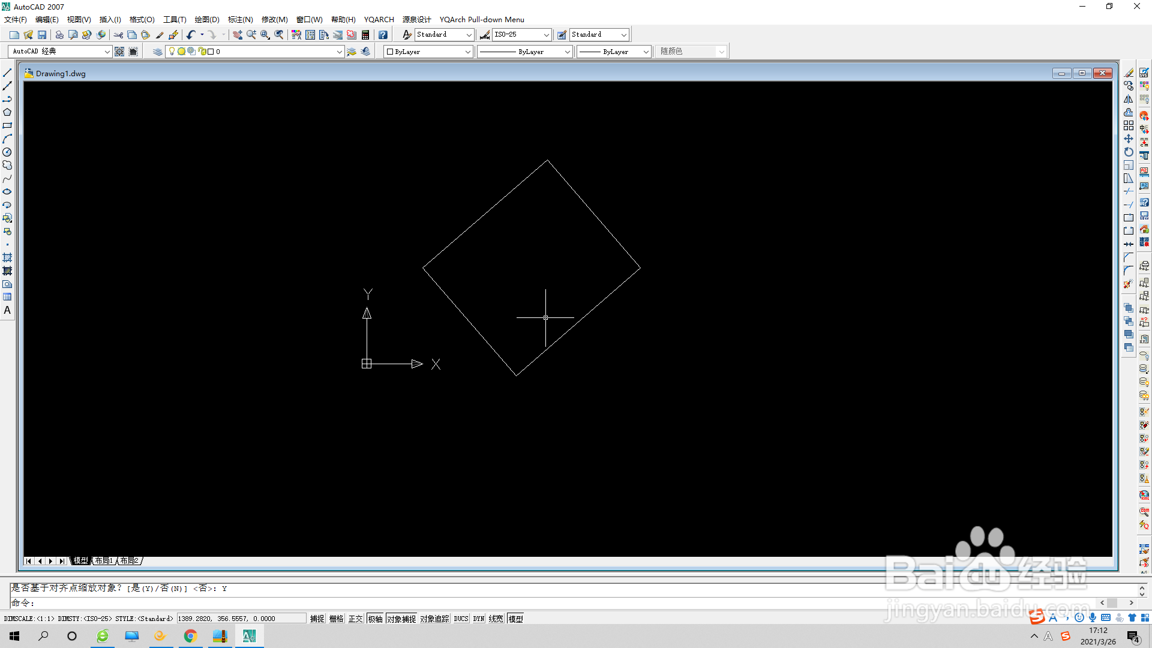Select the Hatch tool
This screenshot has width=1152, height=648.
[7, 257]
